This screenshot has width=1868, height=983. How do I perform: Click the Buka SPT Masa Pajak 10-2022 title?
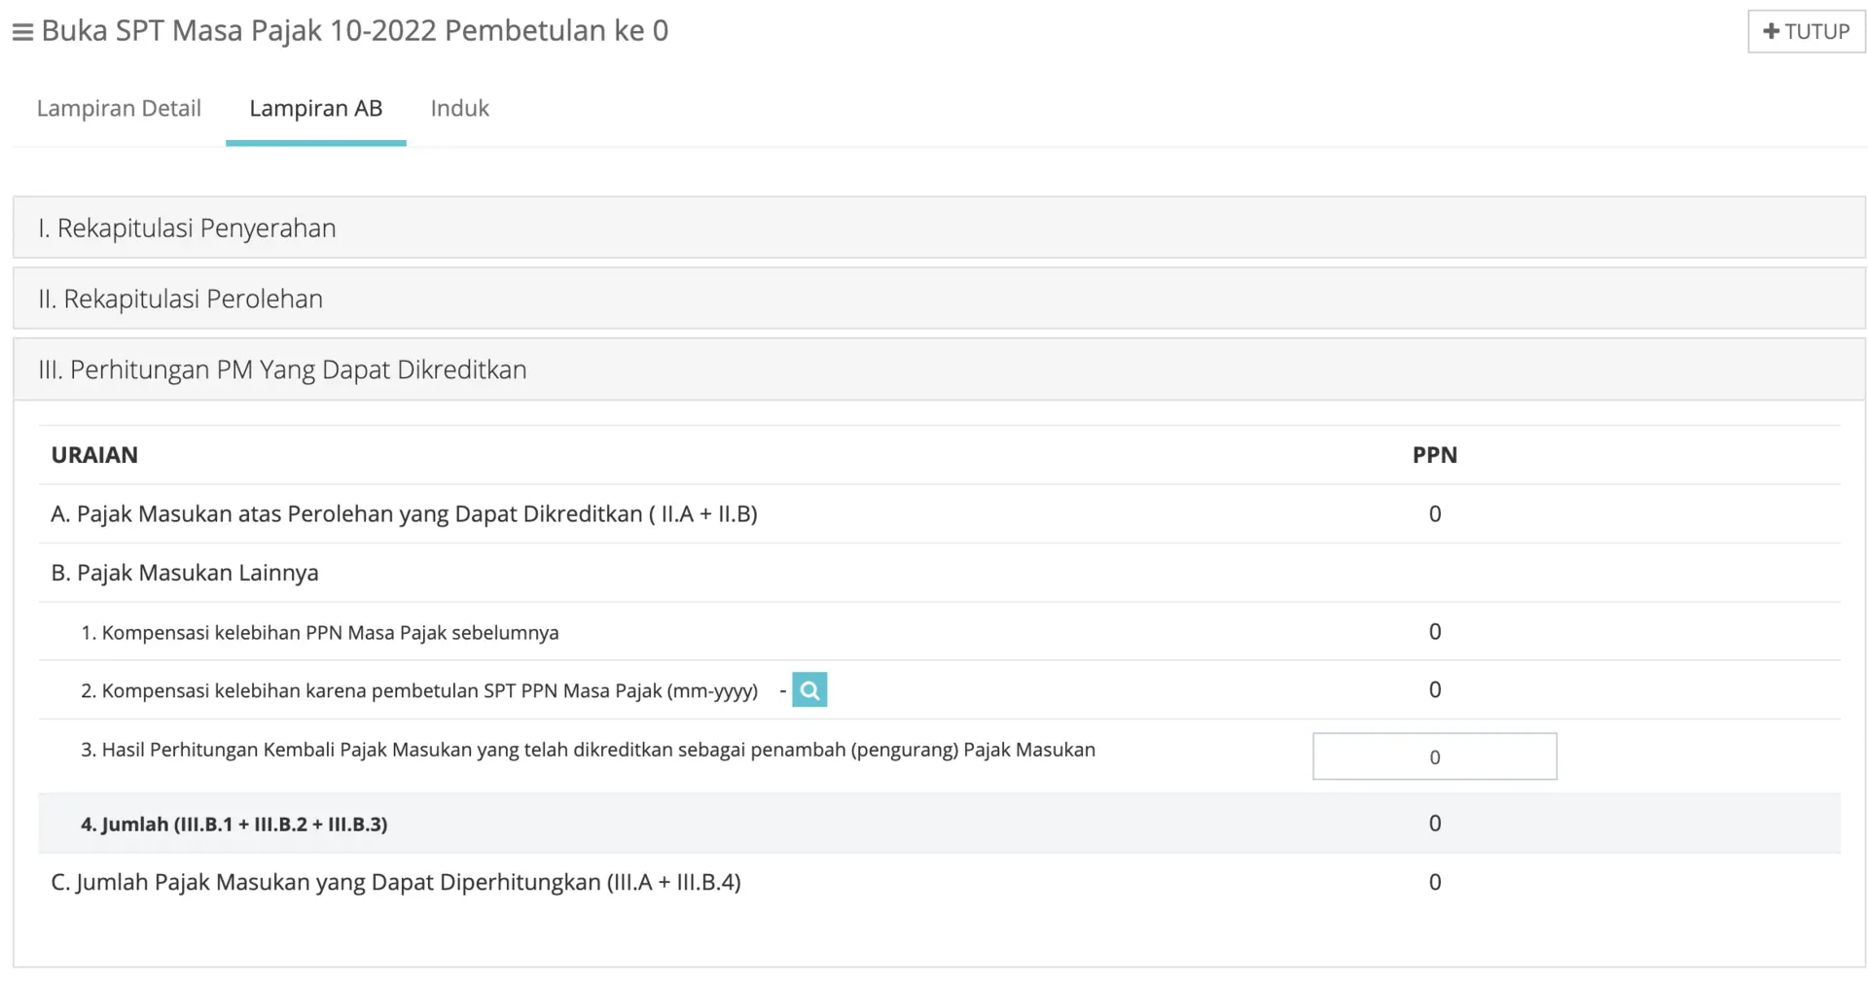point(354,31)
